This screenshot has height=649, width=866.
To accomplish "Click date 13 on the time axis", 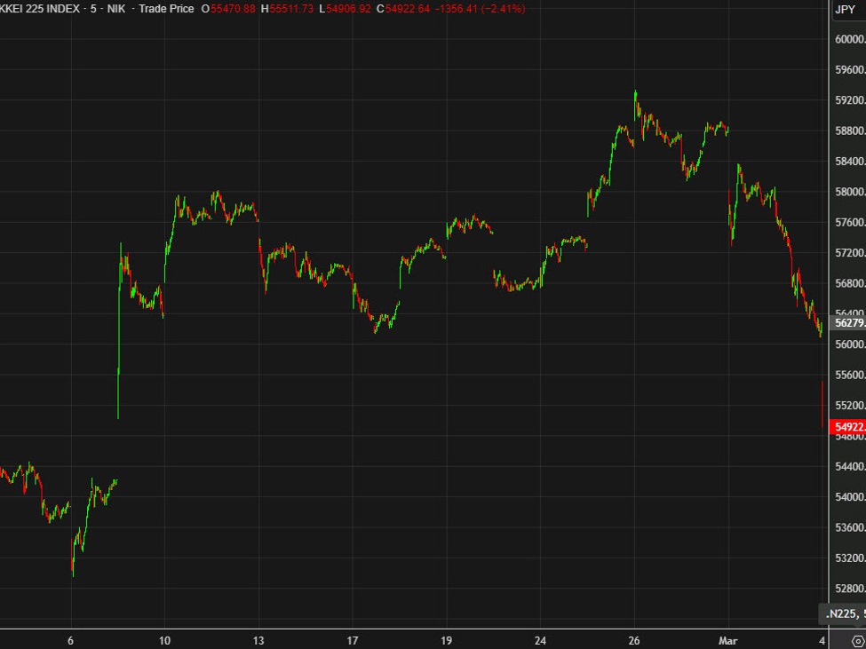I will coord(258,639).
